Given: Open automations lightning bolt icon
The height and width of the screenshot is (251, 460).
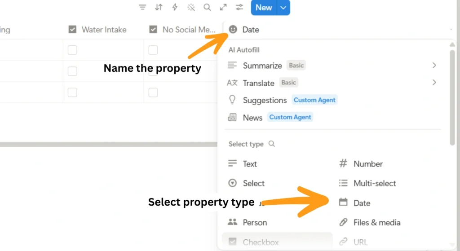Looking at the screenshot, I should (175, 7).
